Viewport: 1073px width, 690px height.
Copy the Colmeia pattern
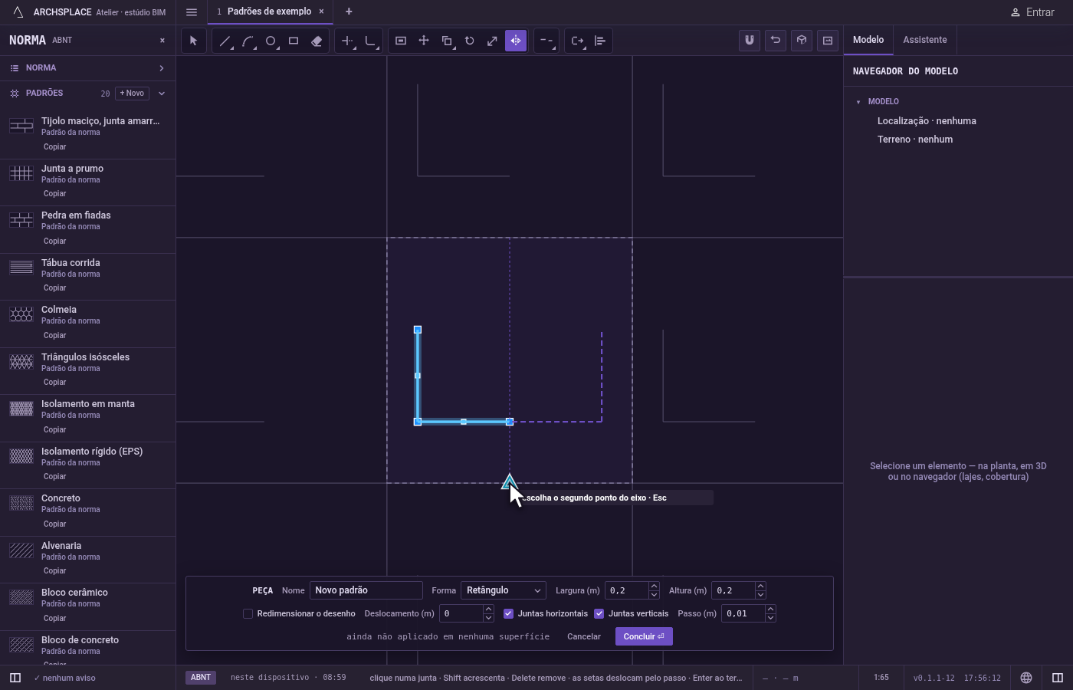click(54, 335)
